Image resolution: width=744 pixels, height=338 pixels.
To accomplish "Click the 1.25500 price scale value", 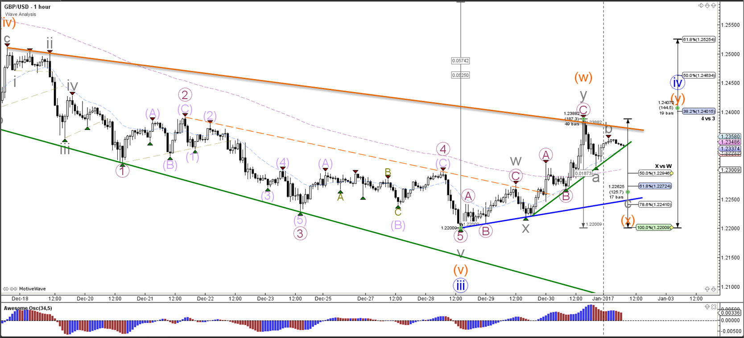I will tap(730, 25).
